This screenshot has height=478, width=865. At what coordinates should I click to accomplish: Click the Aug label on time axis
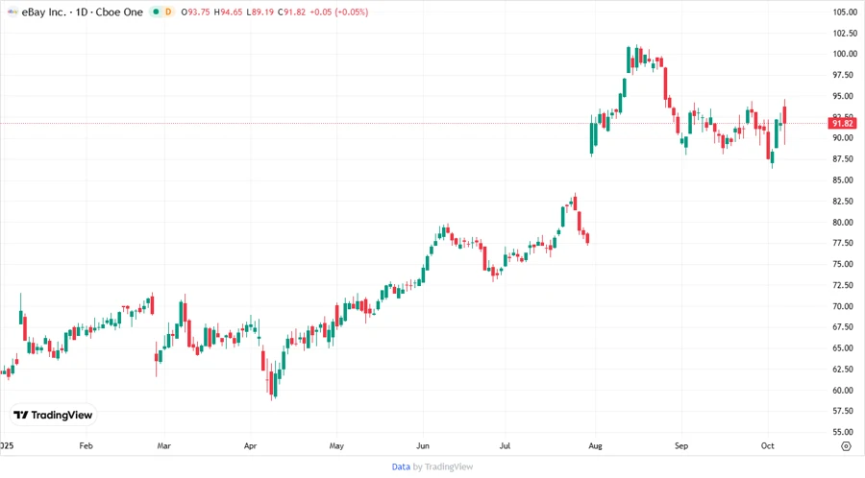[594, 446]
